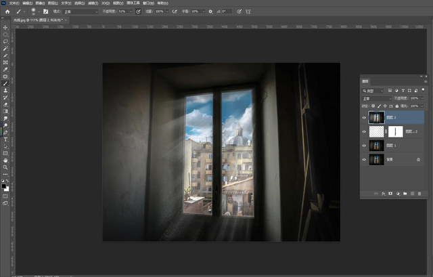
Task: Toggle pressure for size button
Action: coord(239,12)
